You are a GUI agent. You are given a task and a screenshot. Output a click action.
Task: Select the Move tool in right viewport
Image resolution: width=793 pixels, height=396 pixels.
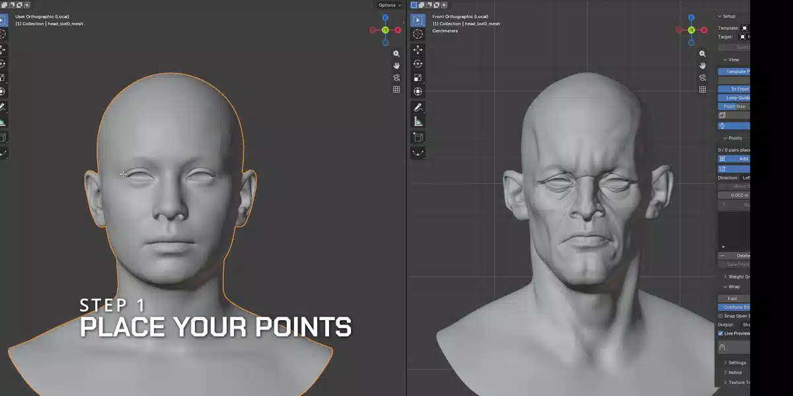click(418, 49)
